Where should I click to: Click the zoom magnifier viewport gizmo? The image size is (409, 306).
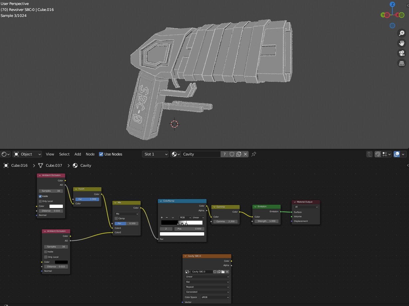[x=402, y=33]
